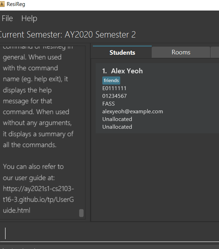Click phone number 01234567
The image size is (219, 249).
tap(115, 96)
